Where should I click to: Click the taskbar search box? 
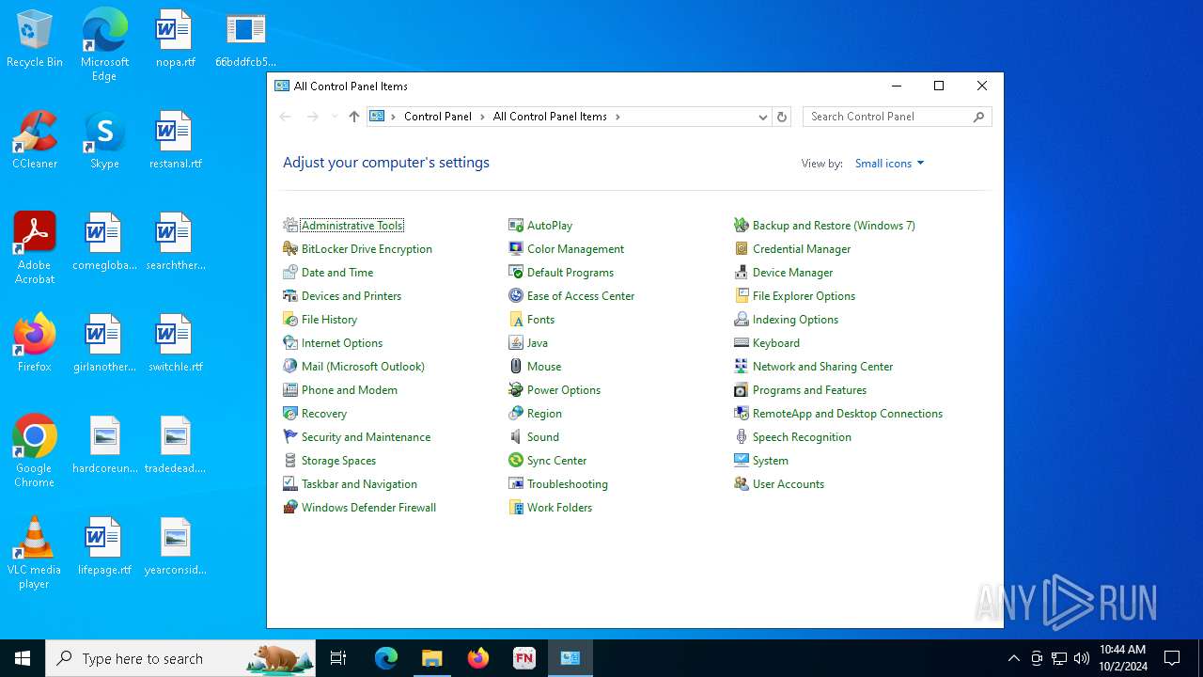pos(180,658)
